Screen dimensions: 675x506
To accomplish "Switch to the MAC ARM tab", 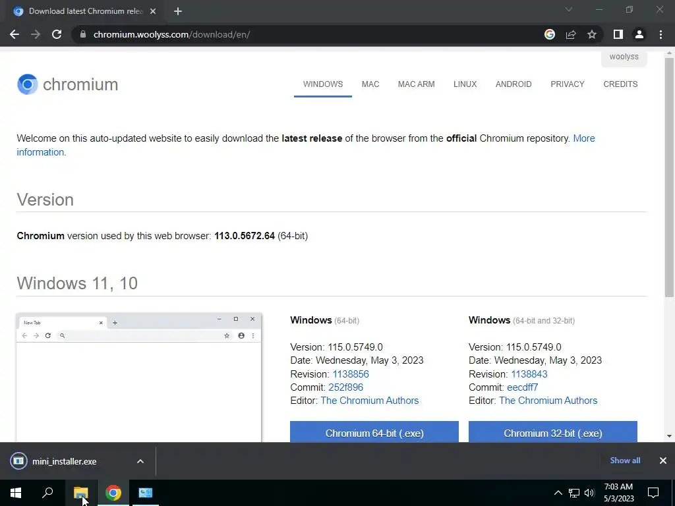I will click(x=417, y=84).
